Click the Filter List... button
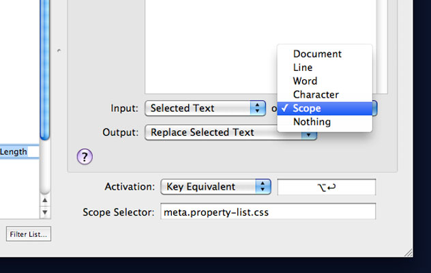Viewport: 431px width, 273px height. [28, 235]
